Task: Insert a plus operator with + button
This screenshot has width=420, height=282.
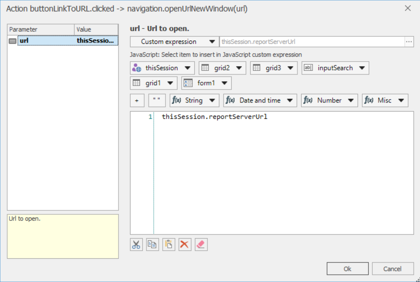Action: tap(137, 101)
